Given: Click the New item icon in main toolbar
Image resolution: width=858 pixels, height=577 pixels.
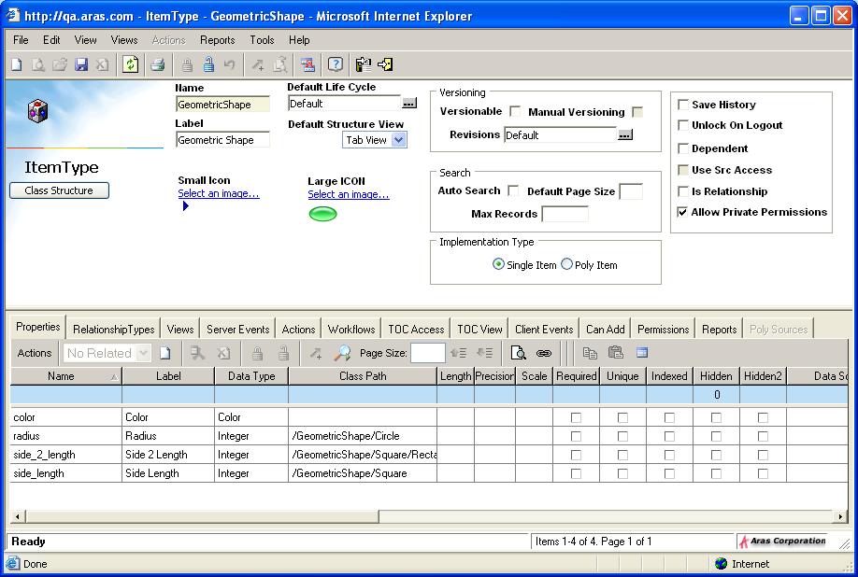Looking at the screenshot, I should coord(17,65).
